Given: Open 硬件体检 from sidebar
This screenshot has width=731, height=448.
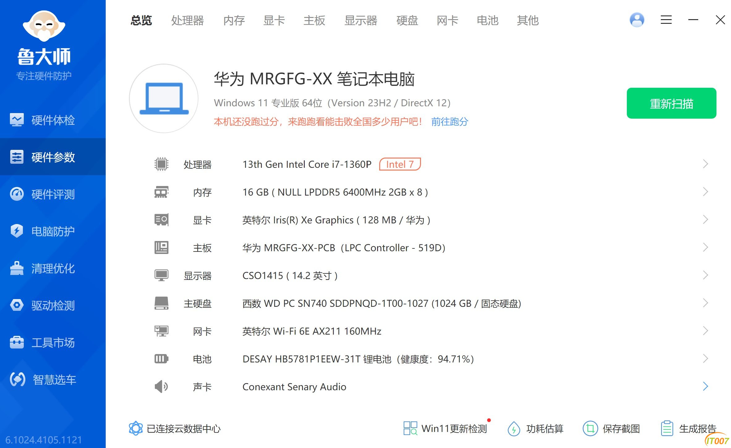Looking at the screenshot, I should [x=53, y=120].
